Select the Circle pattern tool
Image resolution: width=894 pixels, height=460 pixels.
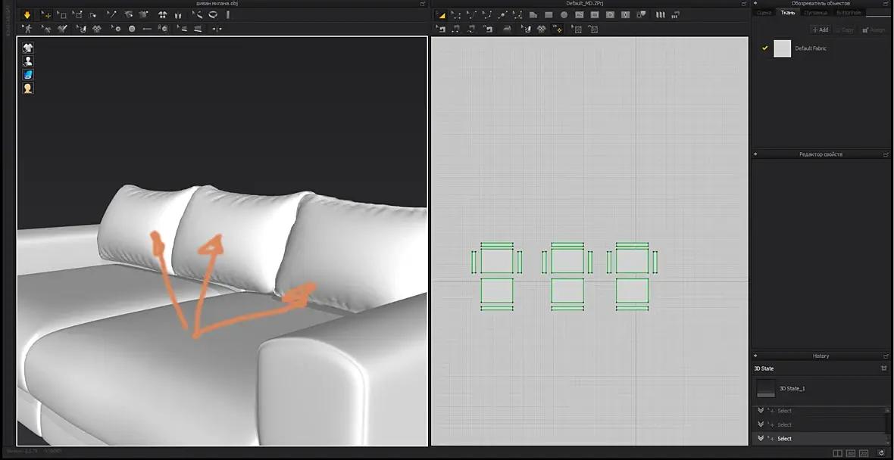click(564, 15)
